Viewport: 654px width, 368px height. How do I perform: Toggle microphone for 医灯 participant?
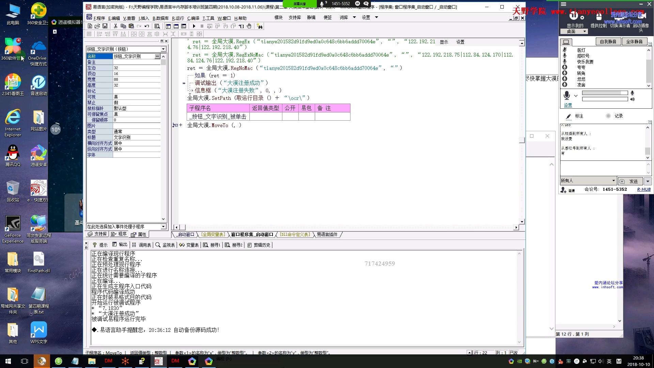564,50
